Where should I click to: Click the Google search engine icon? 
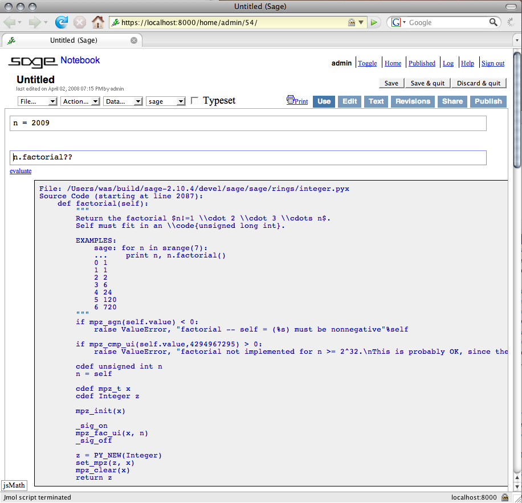point(395,22)
